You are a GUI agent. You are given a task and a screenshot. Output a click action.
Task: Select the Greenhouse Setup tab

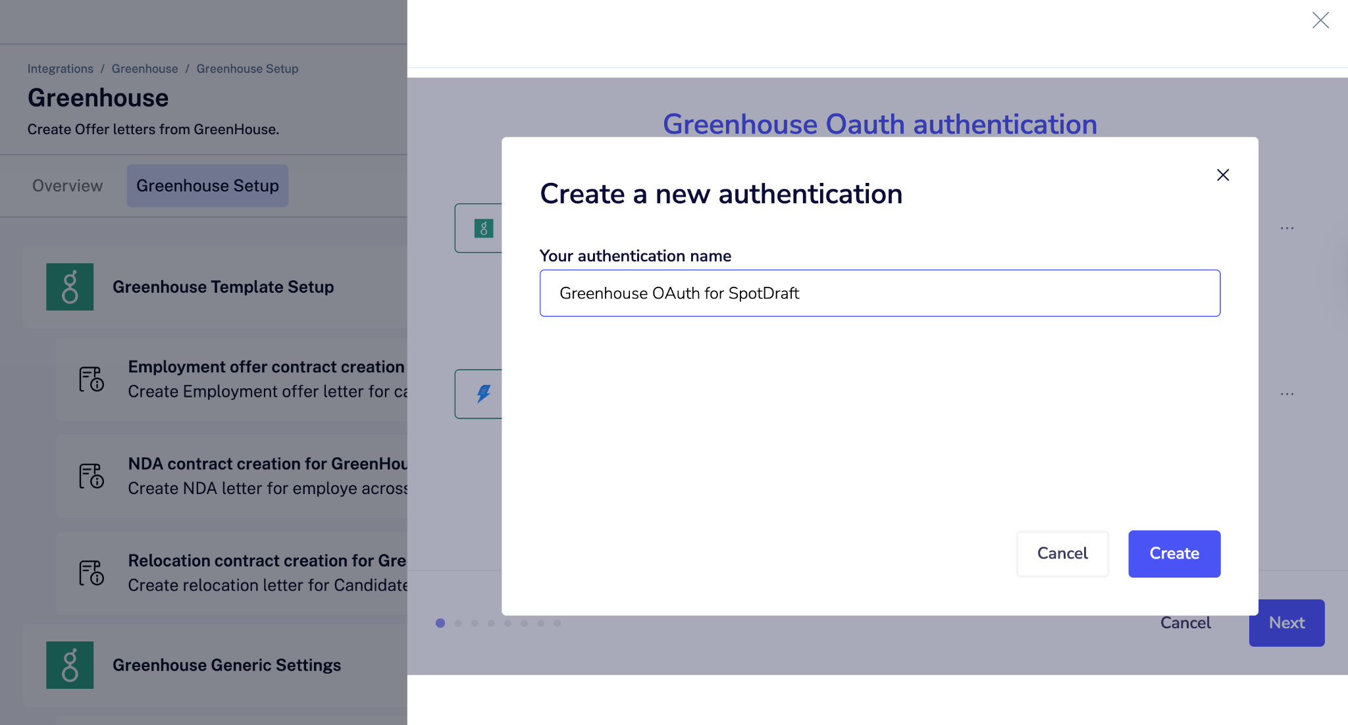(207, 186)
